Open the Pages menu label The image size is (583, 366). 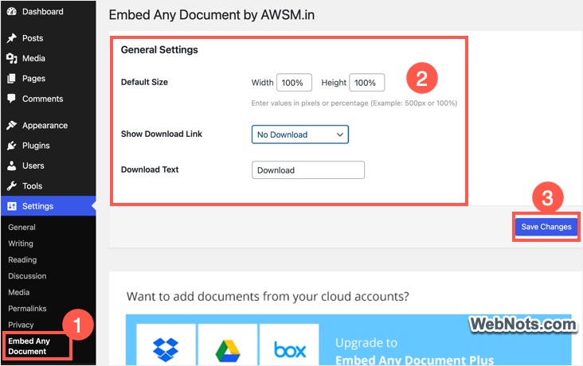pos(33,79)
